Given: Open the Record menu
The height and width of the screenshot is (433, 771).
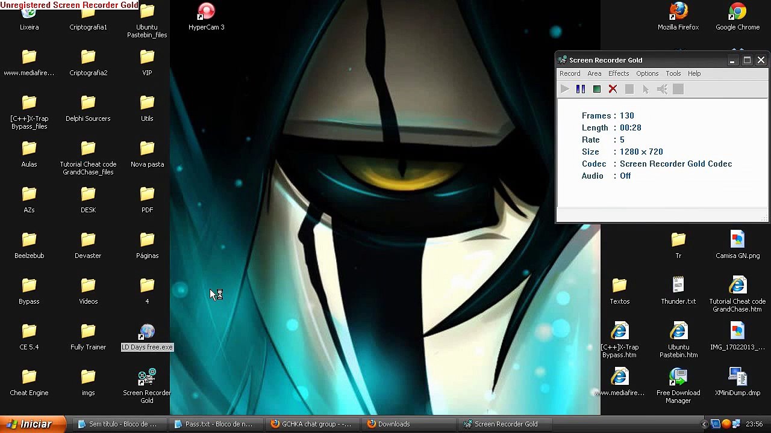Looking at the screenshot, I should (570, 73).
